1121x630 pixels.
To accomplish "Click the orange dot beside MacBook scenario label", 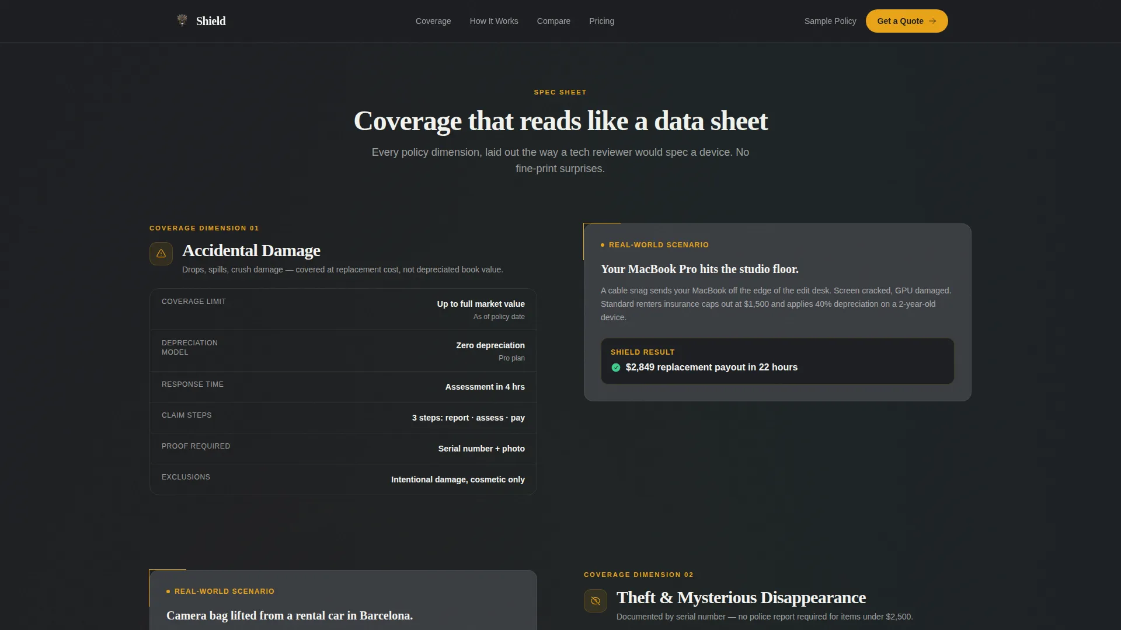I will coord(603,245).
